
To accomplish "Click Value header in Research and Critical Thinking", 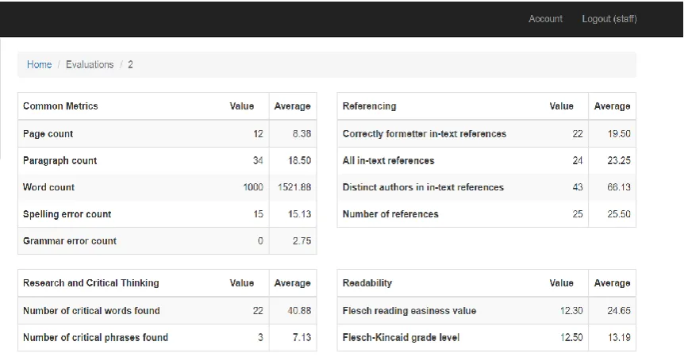I will [242, 283].
